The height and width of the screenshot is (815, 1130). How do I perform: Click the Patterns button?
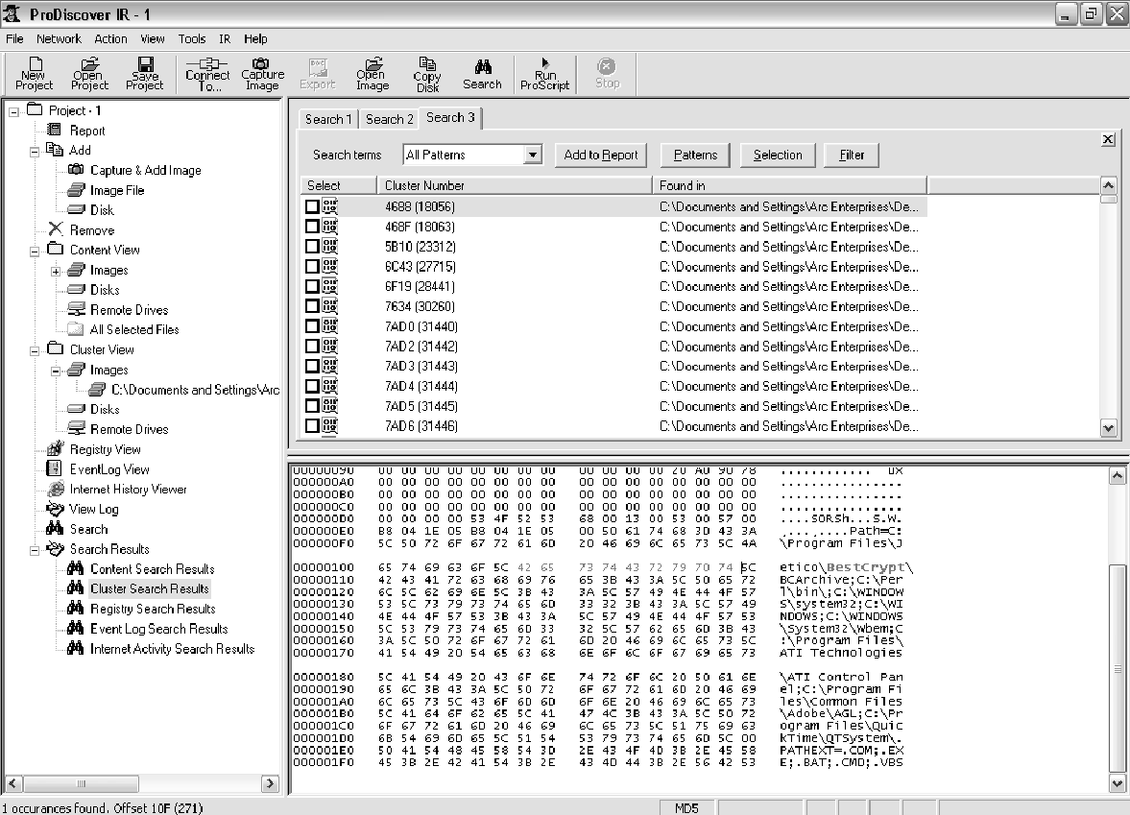pos(695,155)
